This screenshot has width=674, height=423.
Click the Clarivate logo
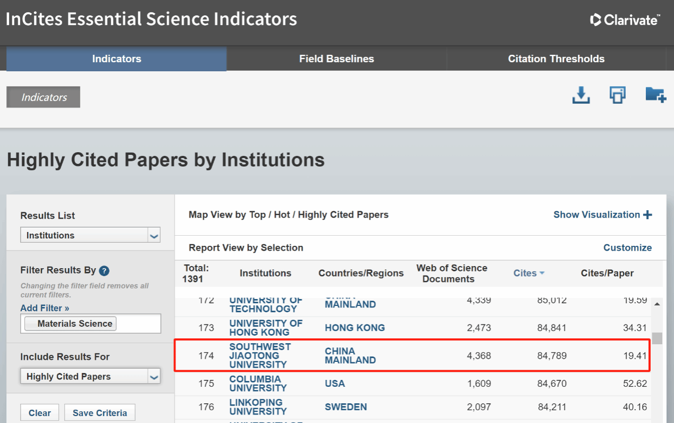tap(625, 20)
